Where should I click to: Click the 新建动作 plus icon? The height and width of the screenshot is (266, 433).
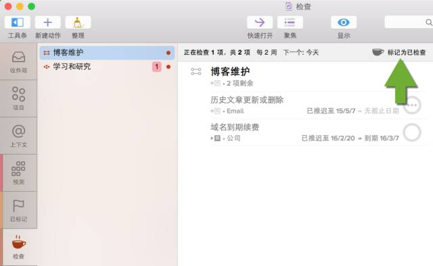coord(48,22)
